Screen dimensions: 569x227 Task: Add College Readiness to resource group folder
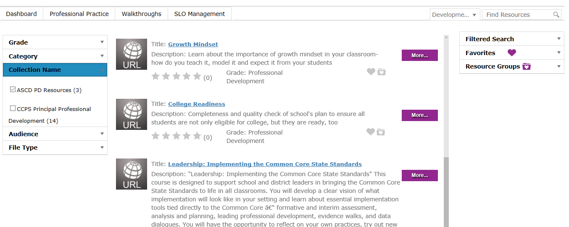pyautogui.click(x=381, y=132)
